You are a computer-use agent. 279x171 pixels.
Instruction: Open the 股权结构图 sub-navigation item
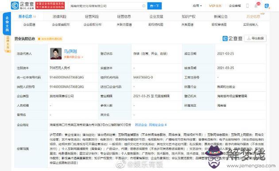coord(156,24)
